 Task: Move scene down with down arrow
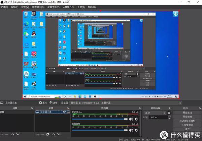tap(18, 134)
